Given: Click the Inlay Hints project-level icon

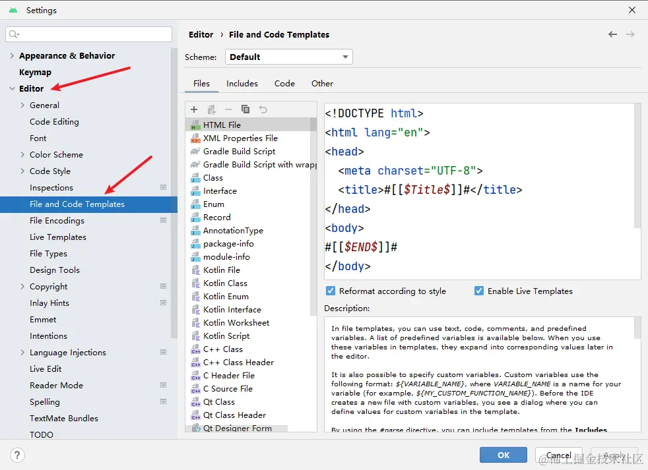Looking at the screenshot, I should tap(163, 303).
